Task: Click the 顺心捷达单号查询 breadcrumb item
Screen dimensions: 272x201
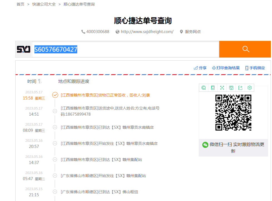Action: pos(79,4)
